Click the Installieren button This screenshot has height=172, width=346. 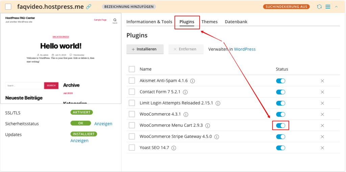coord(145,49)
